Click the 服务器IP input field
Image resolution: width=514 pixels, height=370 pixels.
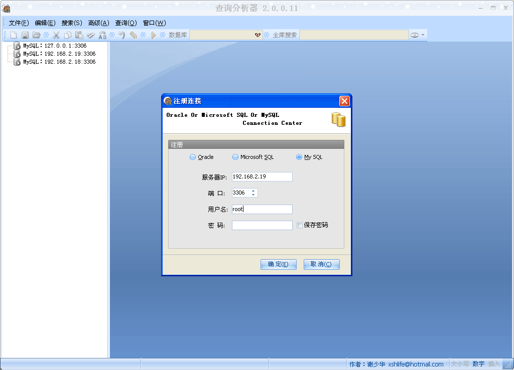pos(262,177)
